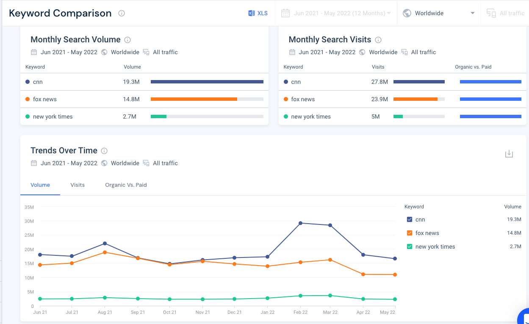The width and height of the screenshot is (529, 324).
Task: Select the Feb 22 peak data point on the chart
Action: coord(301,222)
